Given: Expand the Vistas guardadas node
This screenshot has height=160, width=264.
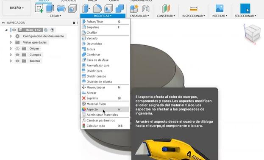Looking at the screenshot, I should pyautogui.click(x=11, y=42).
